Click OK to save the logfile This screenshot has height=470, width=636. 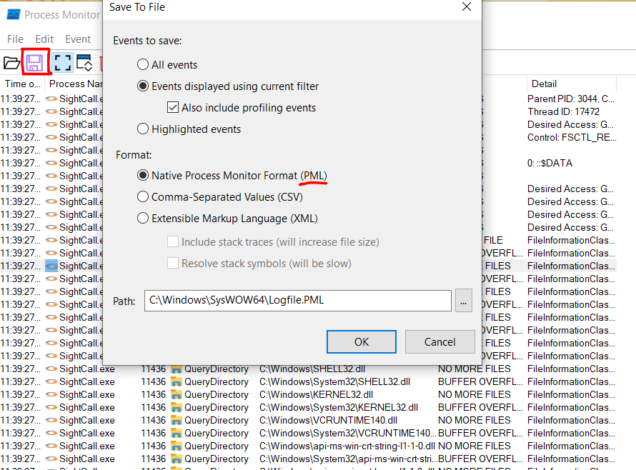[361, 341]
